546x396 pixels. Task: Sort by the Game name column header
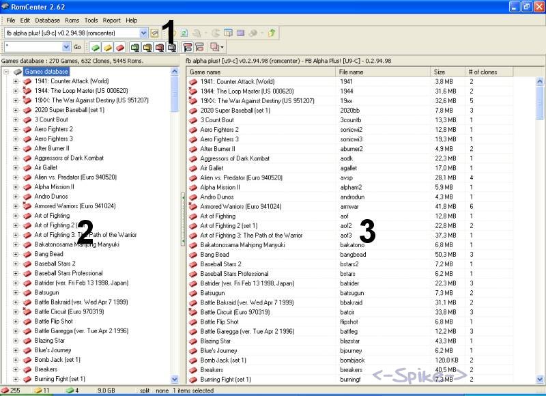[261, 72]
